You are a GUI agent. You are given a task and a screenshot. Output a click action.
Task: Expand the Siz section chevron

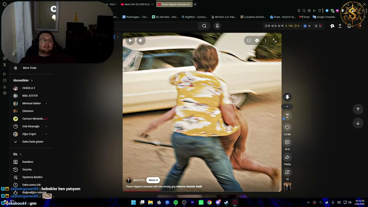click(20, 154)
